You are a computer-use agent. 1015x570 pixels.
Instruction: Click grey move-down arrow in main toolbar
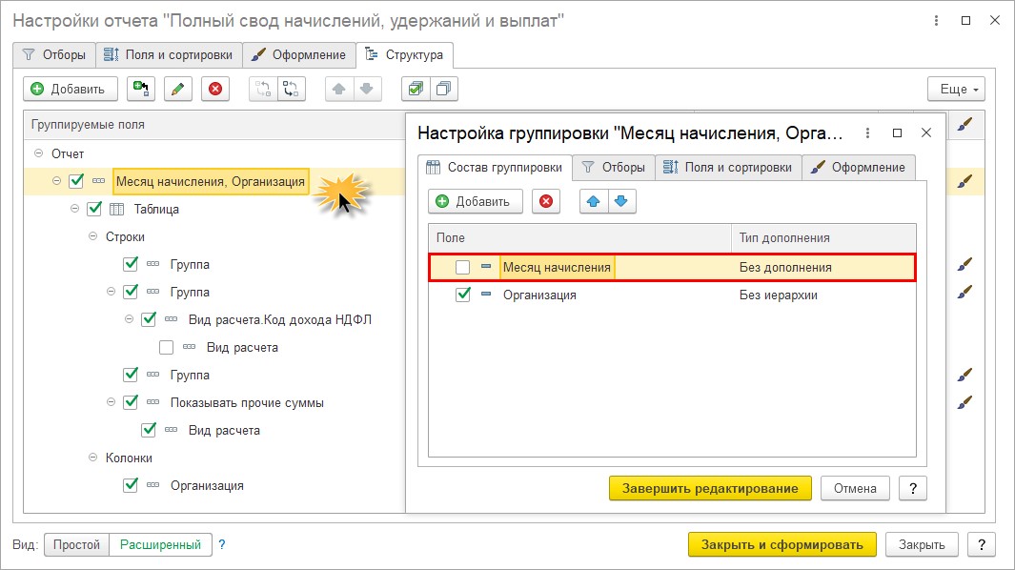(x=367, y=89)
